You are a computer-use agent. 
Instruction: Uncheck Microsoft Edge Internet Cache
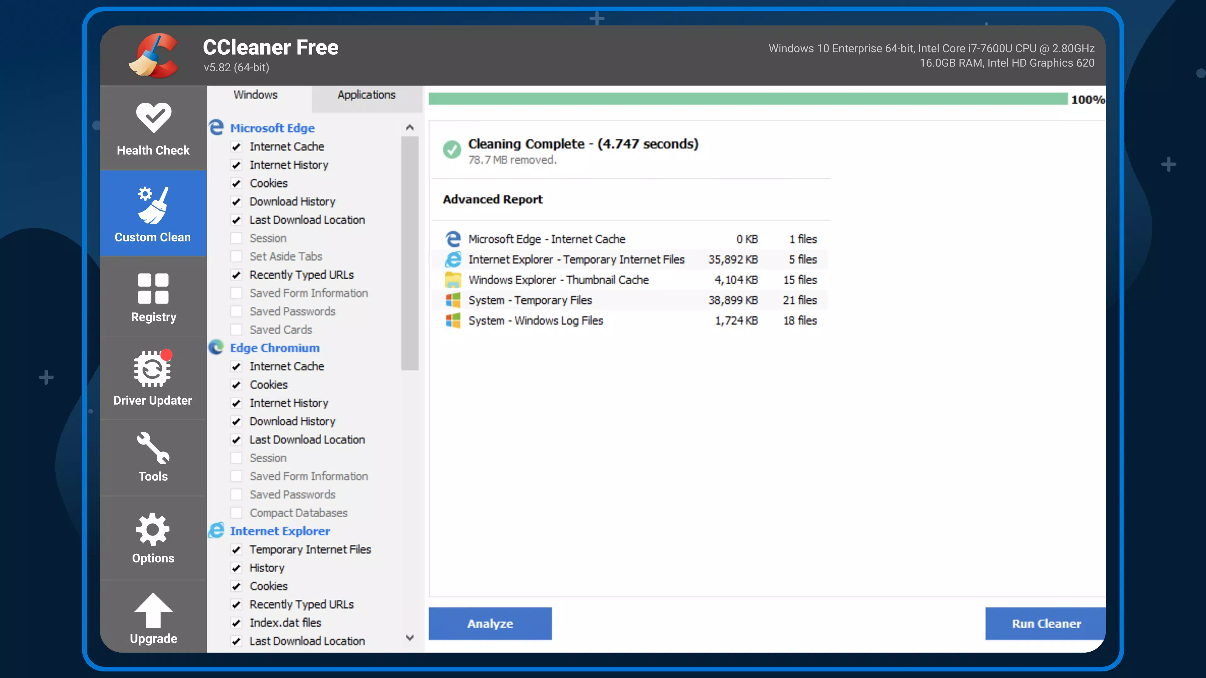pyautogui.click(x=236, y=147)
